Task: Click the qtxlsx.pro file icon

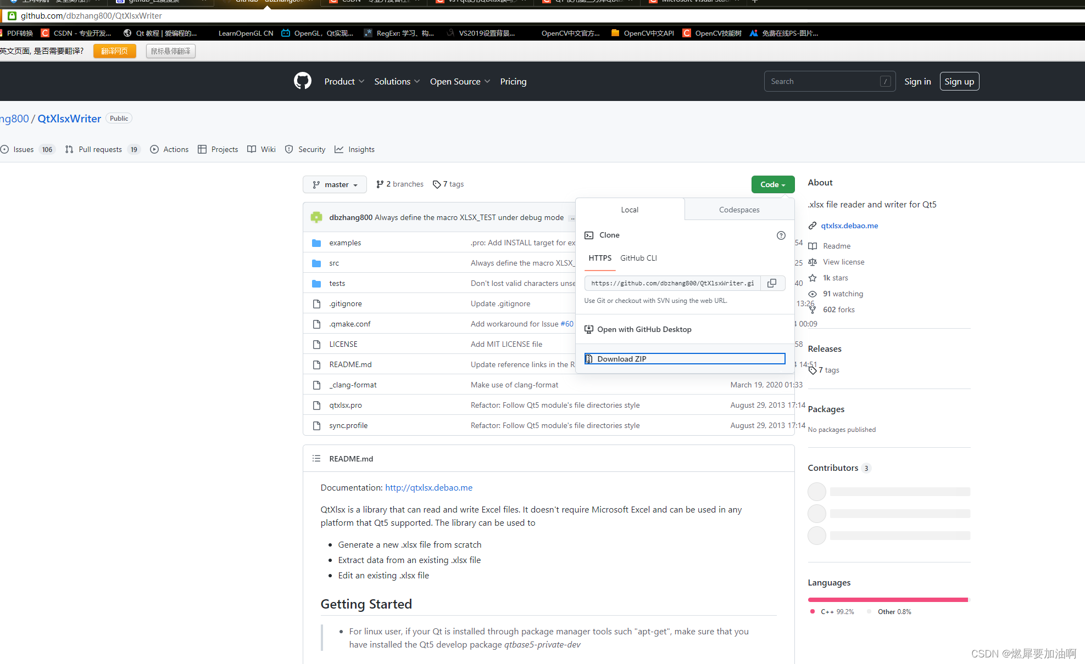Action: click(316, 406)
